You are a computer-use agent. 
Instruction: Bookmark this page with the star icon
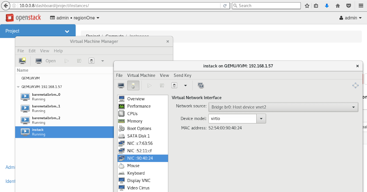pyautogui.click(x=307, y=6)
